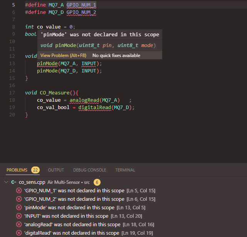Click the C++ file icon beside co_sens.cpp
247x237 pixels.
tap(14, 182)
